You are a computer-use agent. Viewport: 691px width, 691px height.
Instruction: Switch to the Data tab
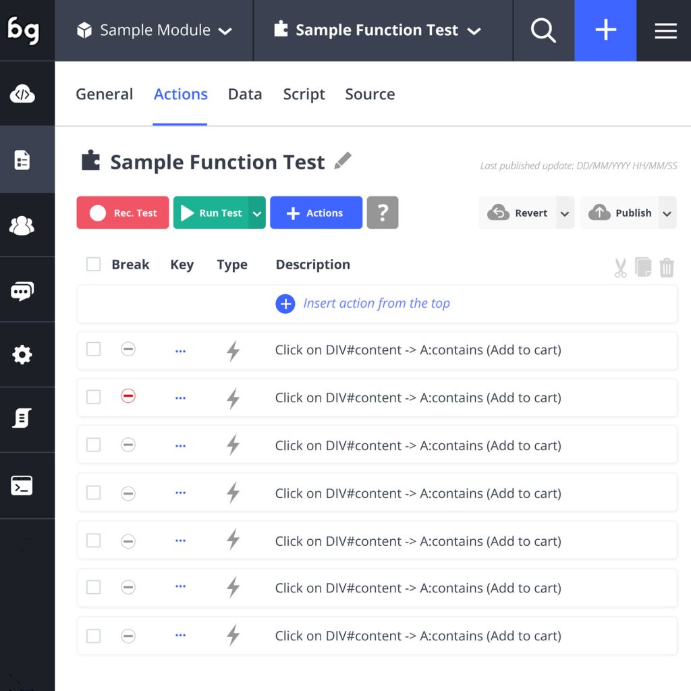(245, 94)
